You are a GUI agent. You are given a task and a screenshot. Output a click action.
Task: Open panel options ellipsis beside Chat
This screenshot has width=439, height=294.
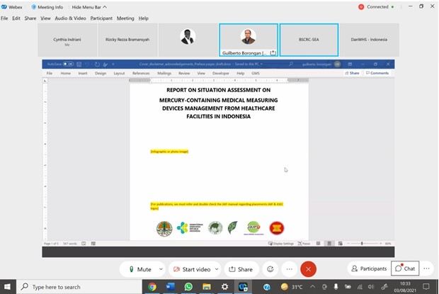pyautogui.click(x=426, y=268)
